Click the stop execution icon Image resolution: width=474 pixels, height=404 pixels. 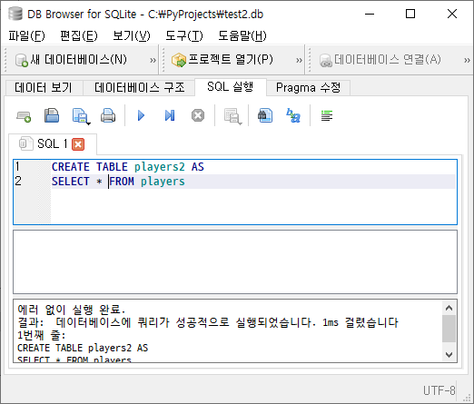tap(198, 115)
